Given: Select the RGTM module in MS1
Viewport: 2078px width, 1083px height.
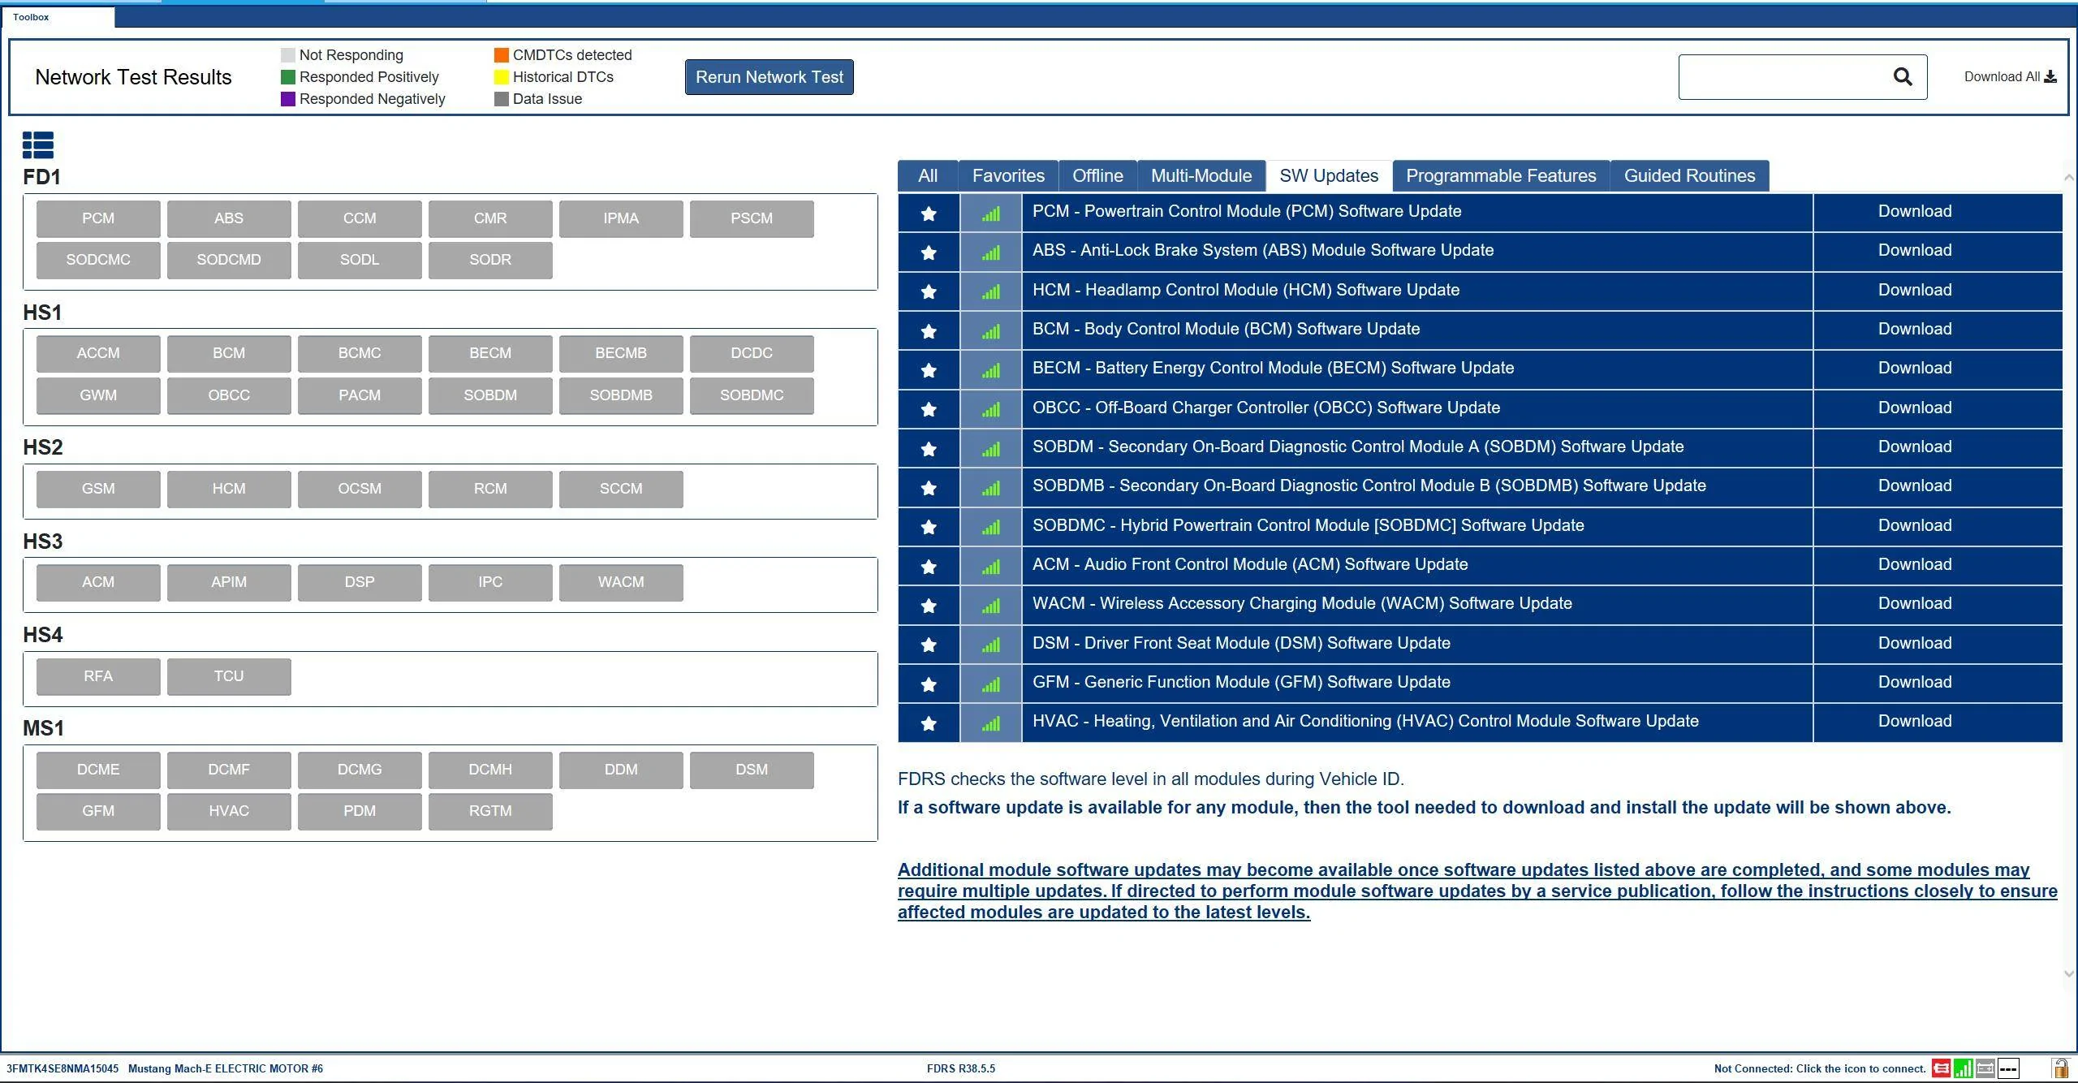Looking at the screenshot, I should coord(490,811).
